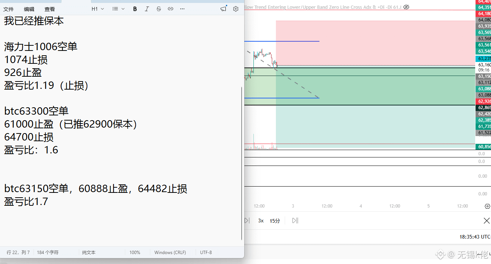Click 行 22, 列 7 status entry
This screenshot has width=491, height=264.
click(x=18, y=253)
